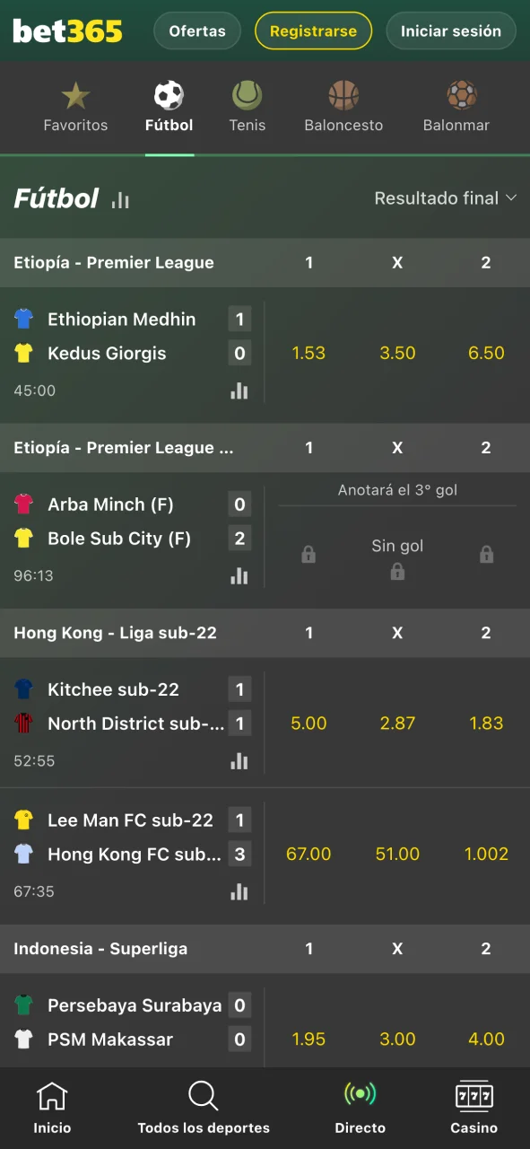Tap the locked Sin gol market

tap(397, 554)
